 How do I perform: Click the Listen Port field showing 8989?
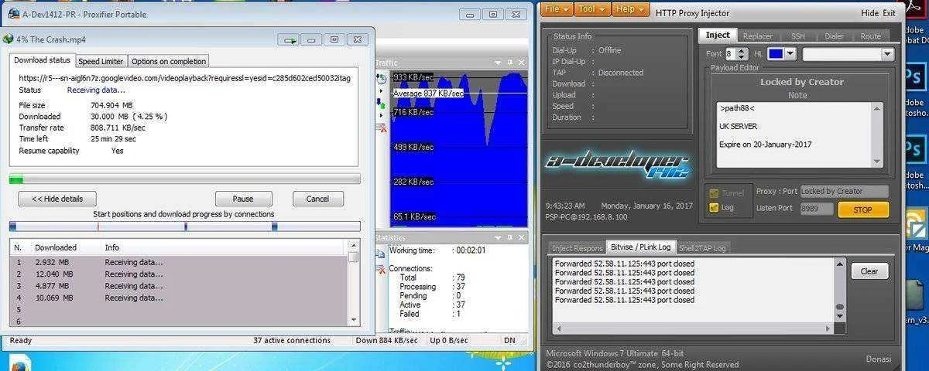[817, 209]
